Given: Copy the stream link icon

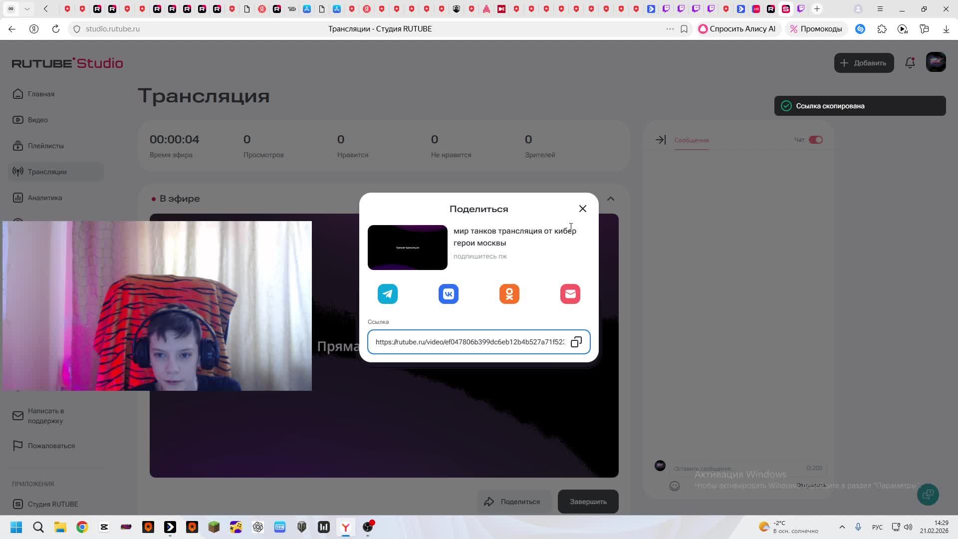Looking at the screenshot, I should coord(576,342).
